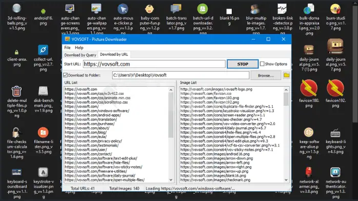Click the Image List scroll down arrow
Image resolution: width=358 pixels, height=201 pixels.
pos(286,180)
